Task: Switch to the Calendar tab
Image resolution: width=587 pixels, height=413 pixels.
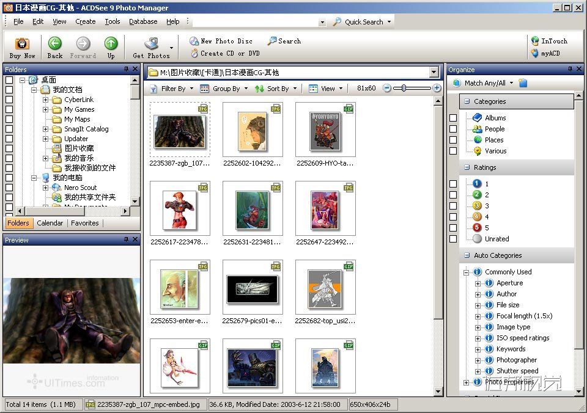Action: tap(50, 223)
